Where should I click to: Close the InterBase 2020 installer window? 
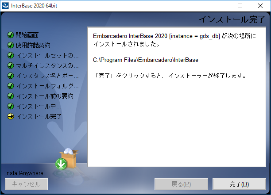pyautogui.click(x=260, y=6)
